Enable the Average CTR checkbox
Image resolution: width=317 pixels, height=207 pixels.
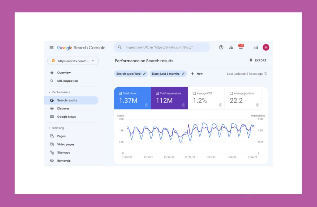pos(194,93)
